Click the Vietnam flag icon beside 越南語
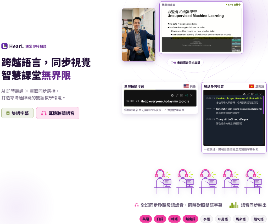268x224 pixels. [x=252, y=86]
